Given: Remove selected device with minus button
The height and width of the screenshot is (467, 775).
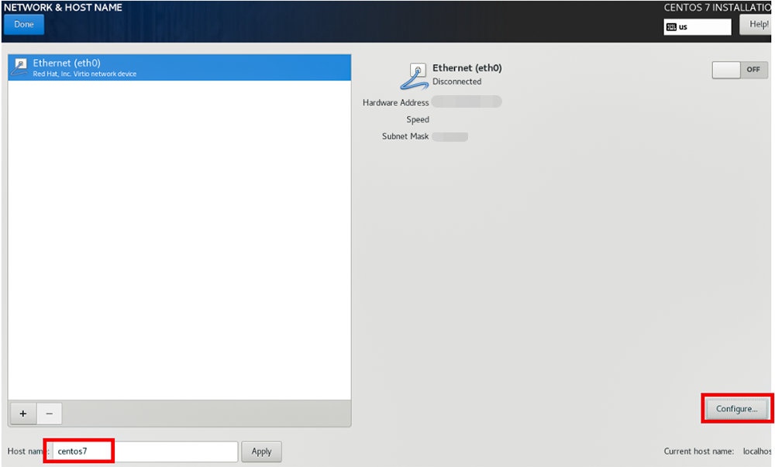Looking at the screenshot, I should pyautogui.click(x=49, y=414).
